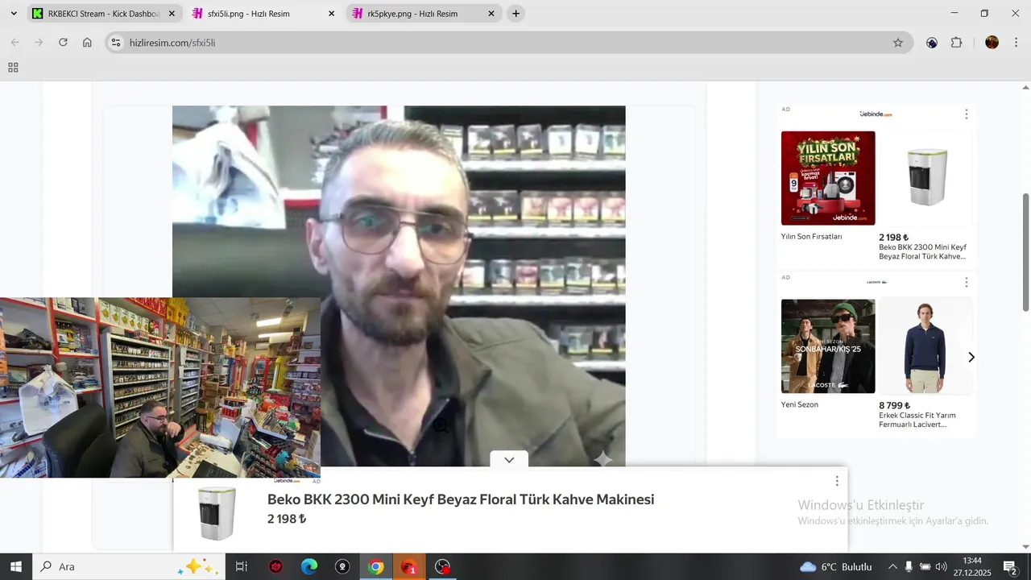Open Google Chrome from the taskbar

[x=375, y=566]
